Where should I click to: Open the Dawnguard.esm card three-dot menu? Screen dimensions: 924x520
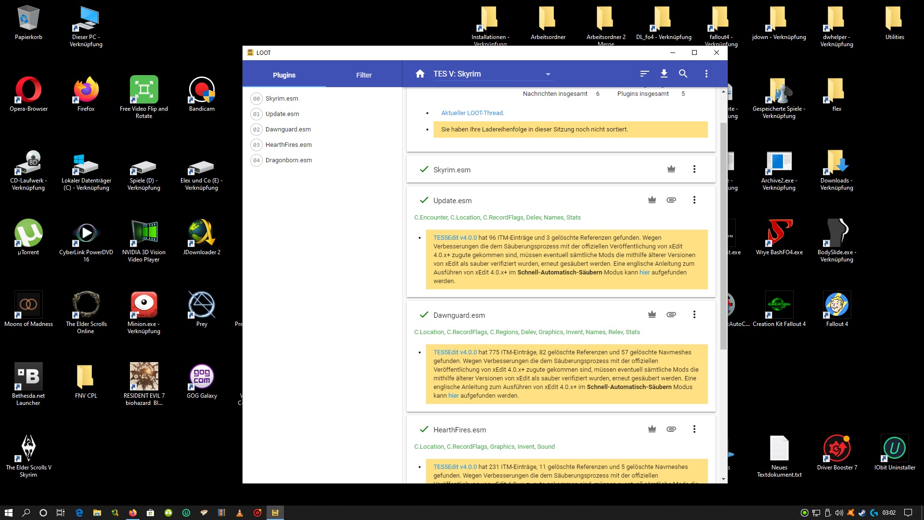pos(694,314)
